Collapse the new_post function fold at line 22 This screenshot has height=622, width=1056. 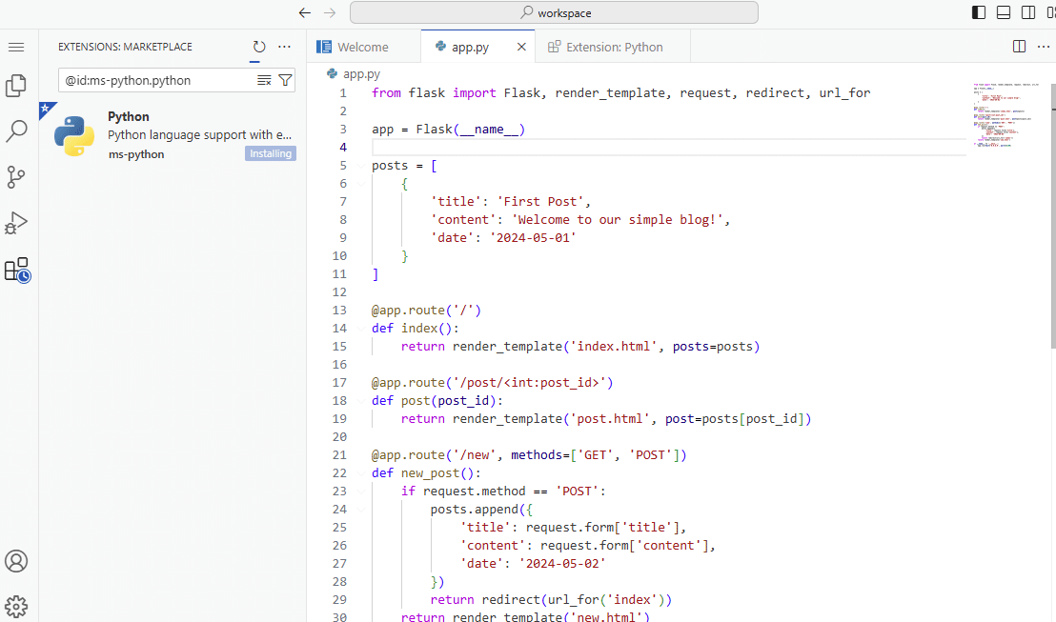361,473
